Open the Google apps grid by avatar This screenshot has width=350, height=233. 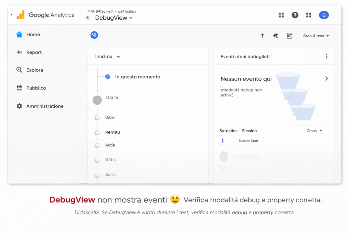point(309,15)
